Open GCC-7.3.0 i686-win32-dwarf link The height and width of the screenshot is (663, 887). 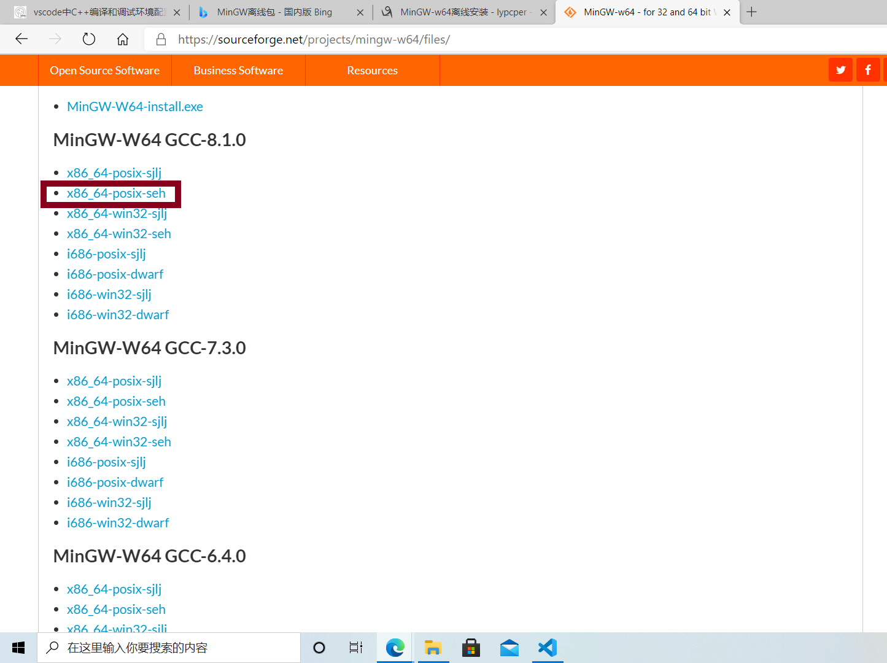[x=118, y=522]
